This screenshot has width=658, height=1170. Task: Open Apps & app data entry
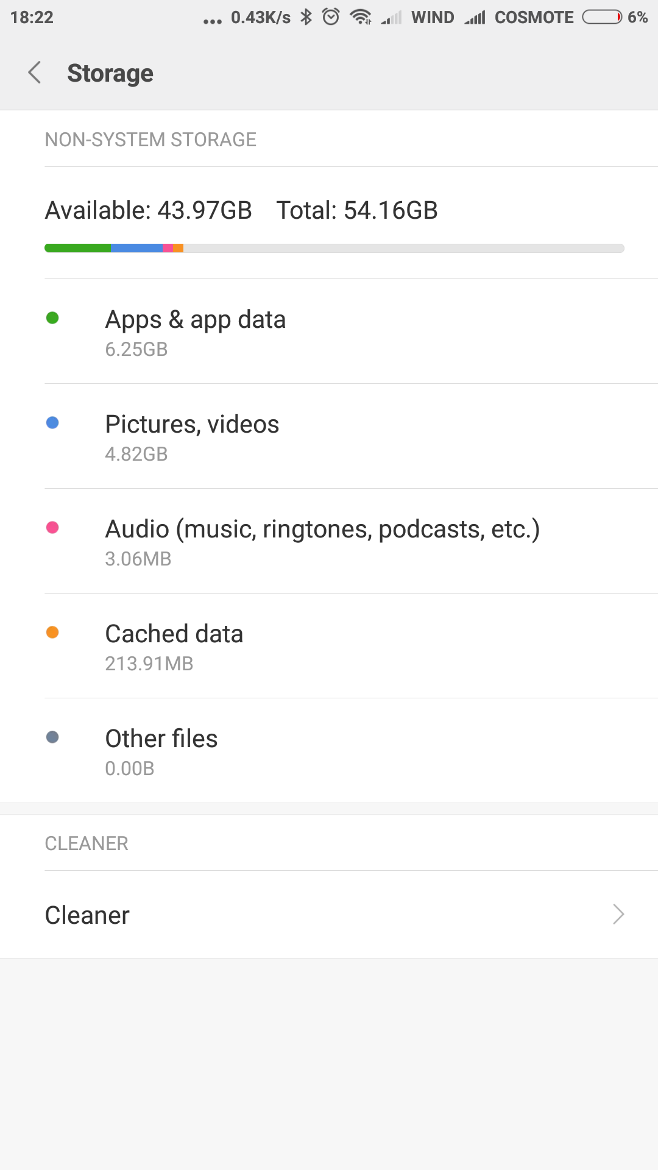(196, 331)
